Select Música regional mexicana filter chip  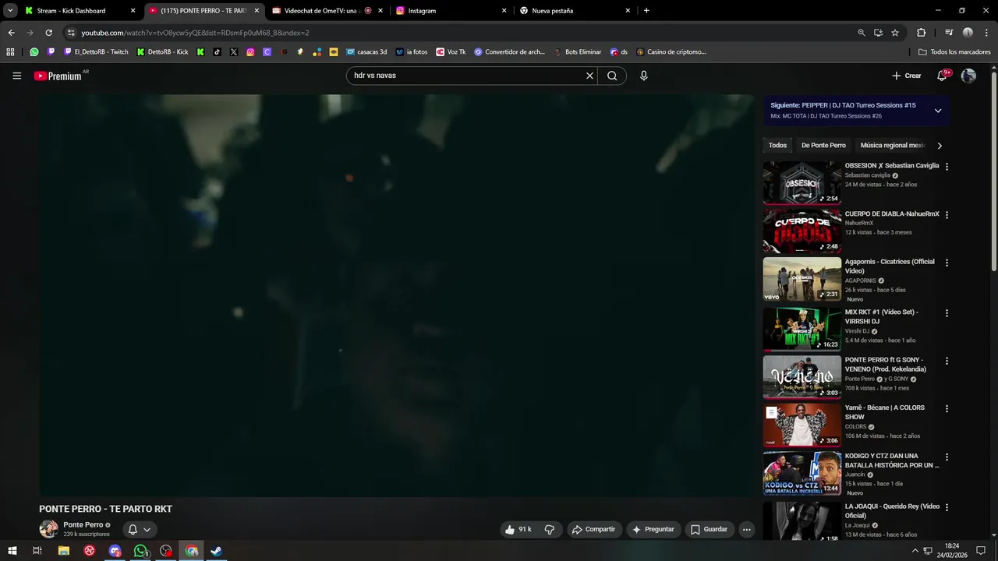pos(891,146)
